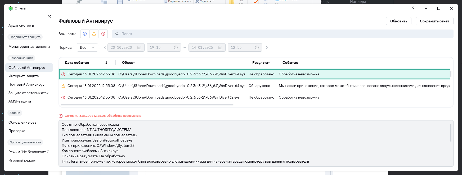Open the Период dropdown set to Все
462x175 pixels.
[x=87, y=47]
